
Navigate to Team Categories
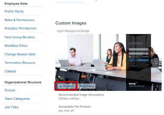pyautogui.click(x=17, y=99)
